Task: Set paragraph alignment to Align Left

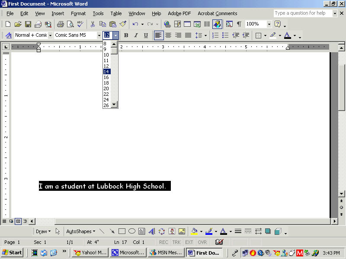Action: tap(158, 35)
